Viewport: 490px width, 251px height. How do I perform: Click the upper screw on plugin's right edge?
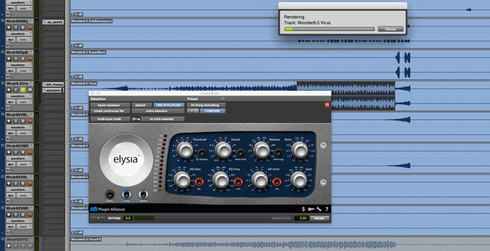tap(323, 145)
